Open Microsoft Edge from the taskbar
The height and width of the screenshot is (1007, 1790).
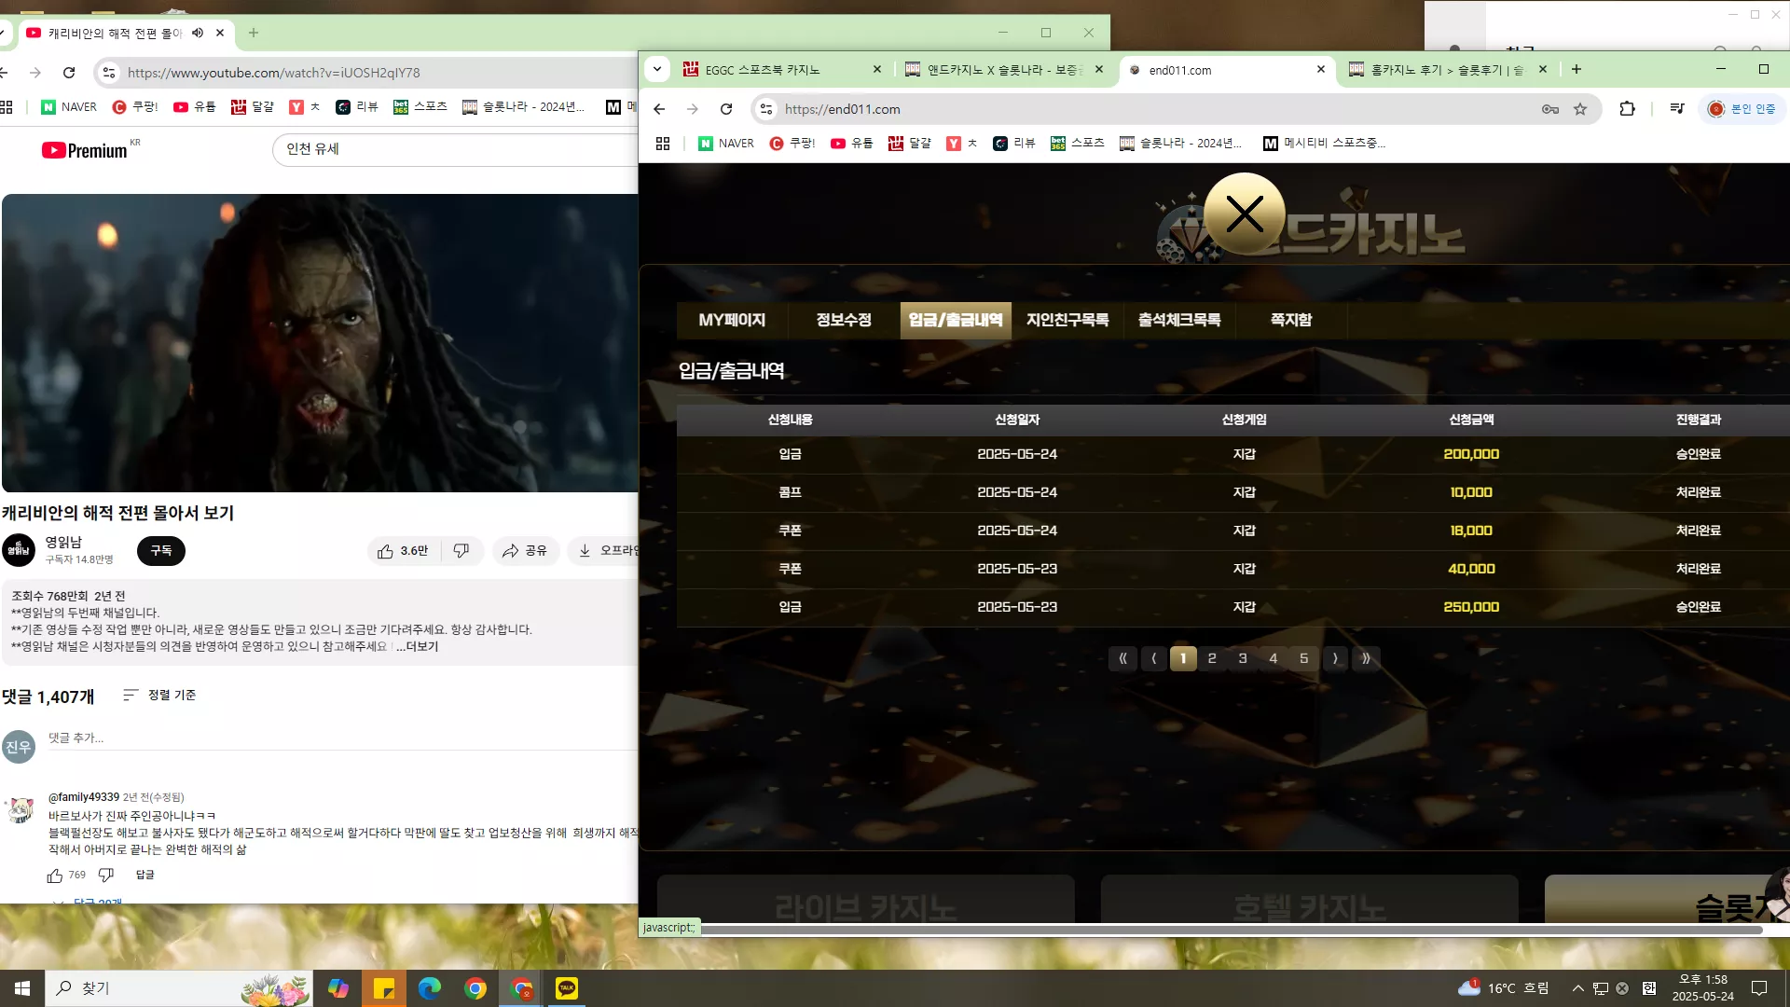(x=430, y=988)
